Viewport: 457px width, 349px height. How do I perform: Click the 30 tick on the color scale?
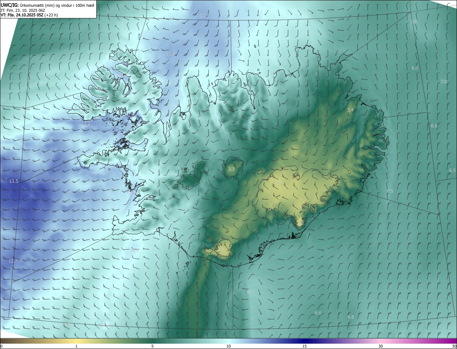(x=381, y=346)
